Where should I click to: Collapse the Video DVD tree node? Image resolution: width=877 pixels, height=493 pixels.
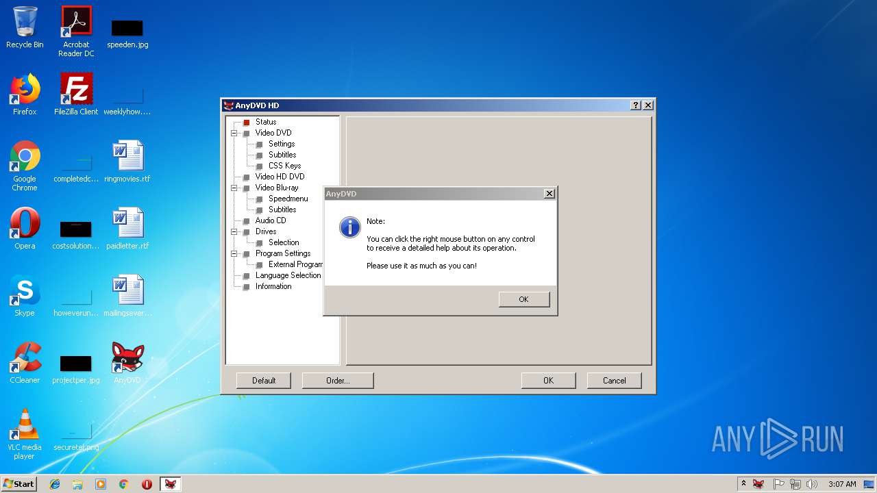pos(234,133)
